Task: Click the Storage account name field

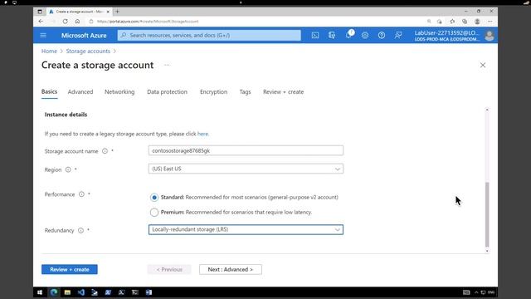Action: pyautogui.click(x=246, y=150)
